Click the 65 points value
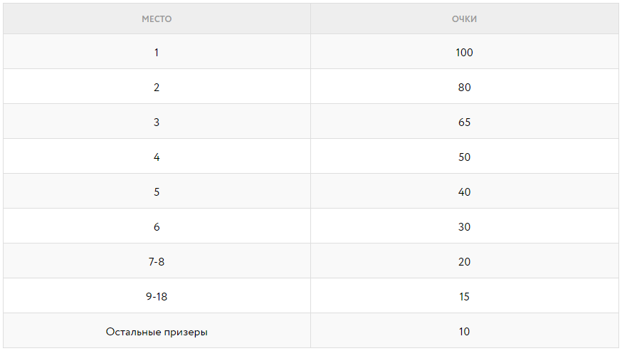 (464, 122)
